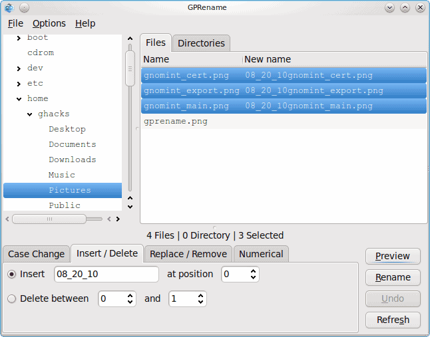
Task: Click the GPRename app icon in title bar
Action: coord(9,7)
